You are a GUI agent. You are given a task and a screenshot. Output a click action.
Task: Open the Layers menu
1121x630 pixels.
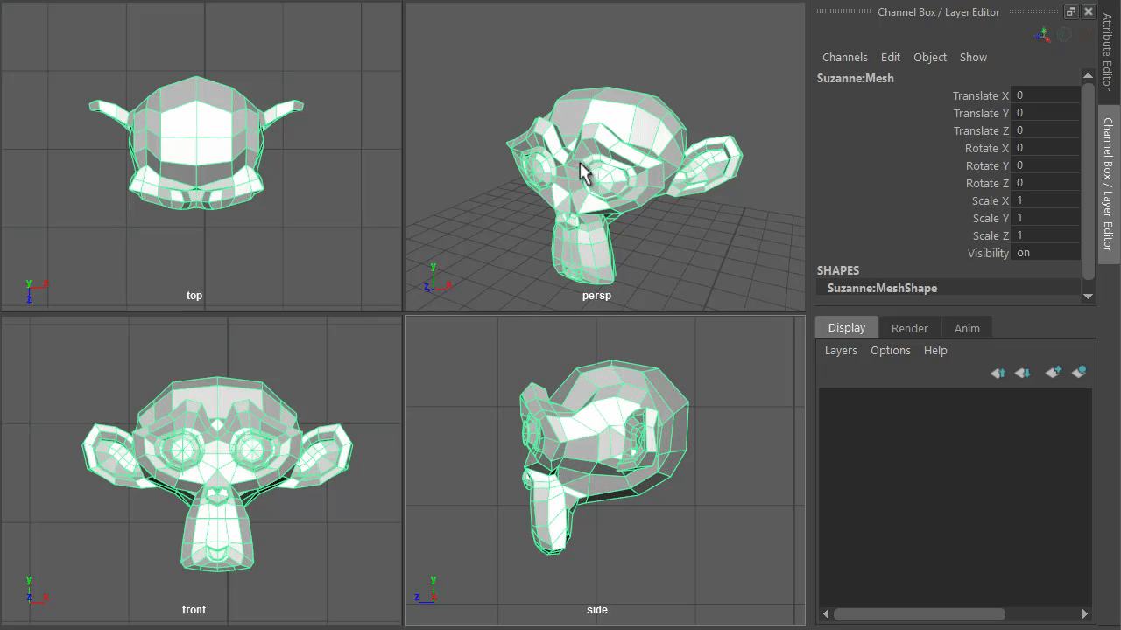pyautogui.click(x=841, y=350)
